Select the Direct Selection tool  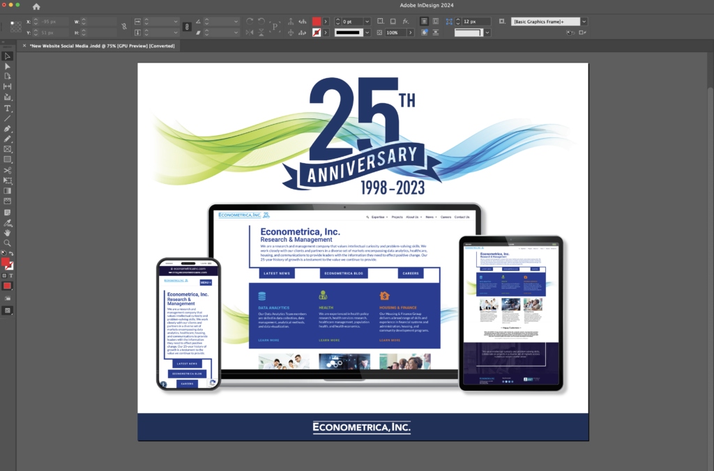click(x=7, y=66)
